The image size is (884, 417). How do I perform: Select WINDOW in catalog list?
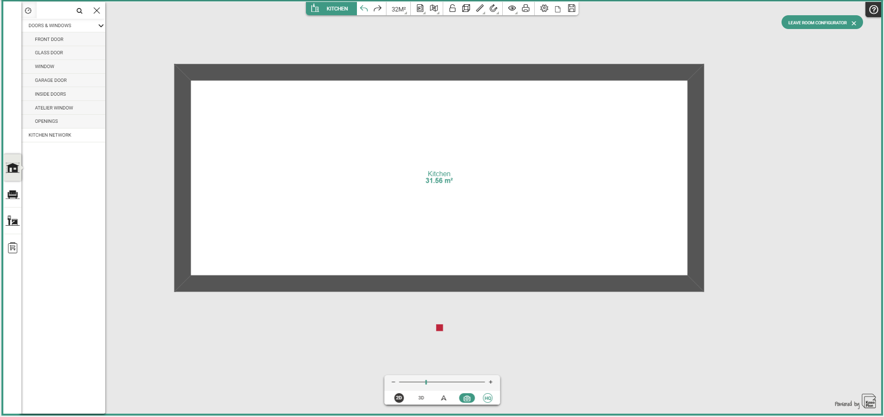coord(64,67)
